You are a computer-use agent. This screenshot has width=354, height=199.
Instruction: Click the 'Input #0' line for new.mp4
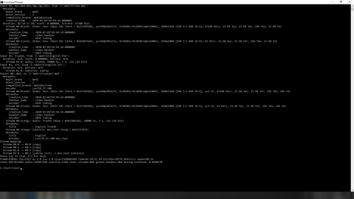[x=44, y=6]
